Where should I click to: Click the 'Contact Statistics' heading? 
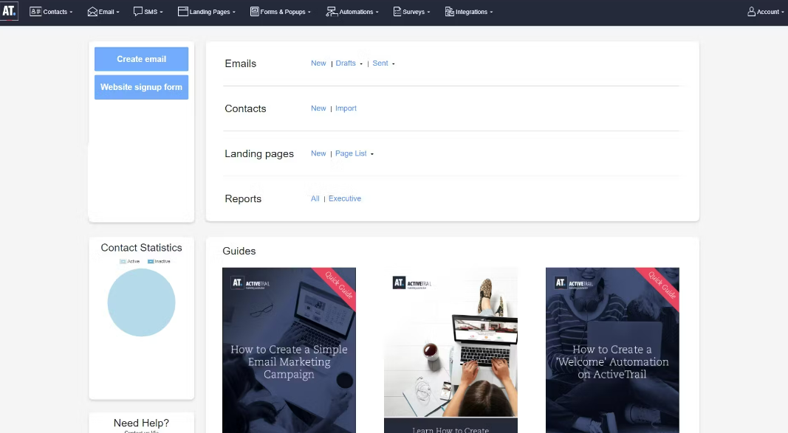pyautogui.click(x=141, y=248)
